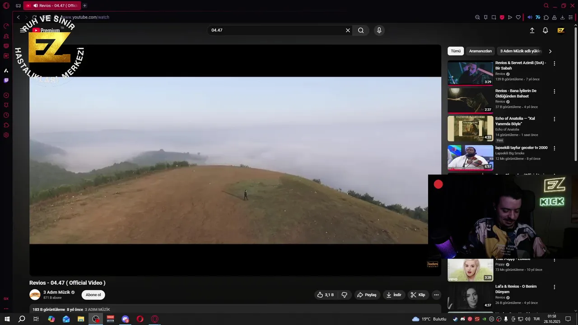Dislike the Revios 04.47 video

click(x=345, y=295)
